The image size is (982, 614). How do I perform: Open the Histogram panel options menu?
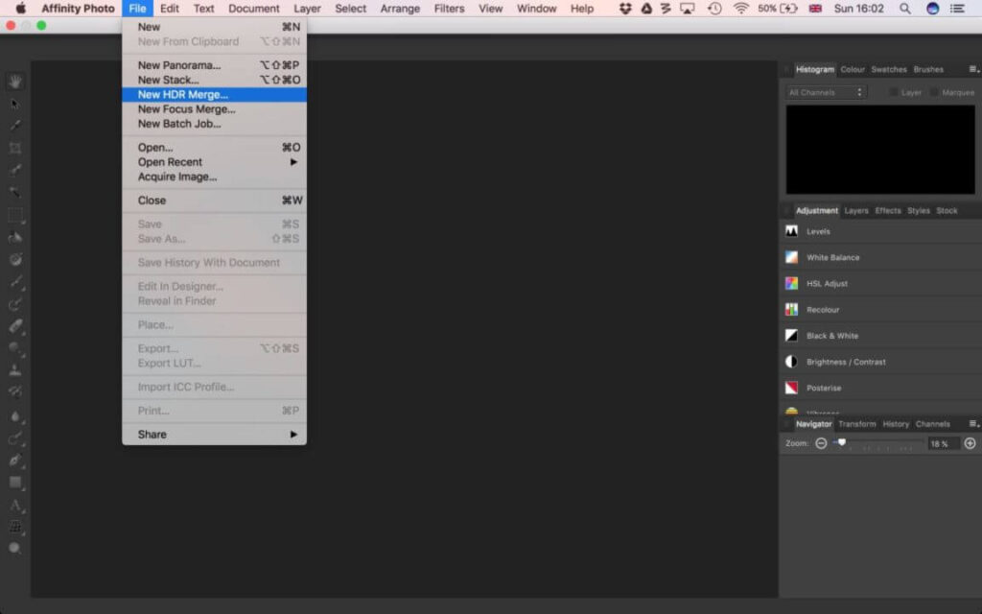coord(974,69)
